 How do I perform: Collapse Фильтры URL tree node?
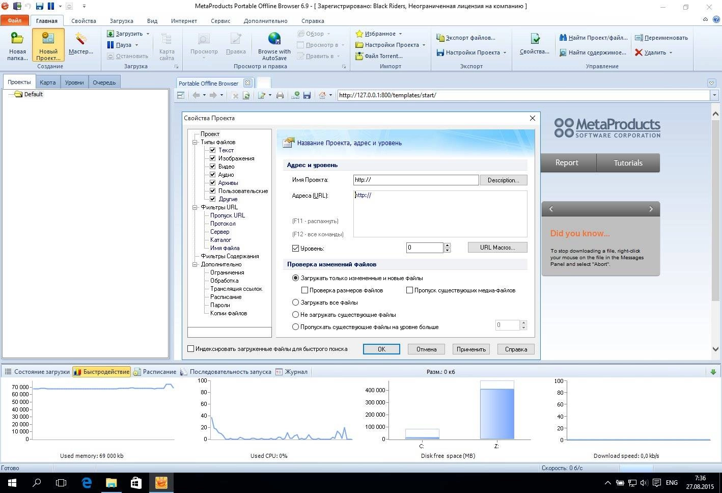pos(195,207)
